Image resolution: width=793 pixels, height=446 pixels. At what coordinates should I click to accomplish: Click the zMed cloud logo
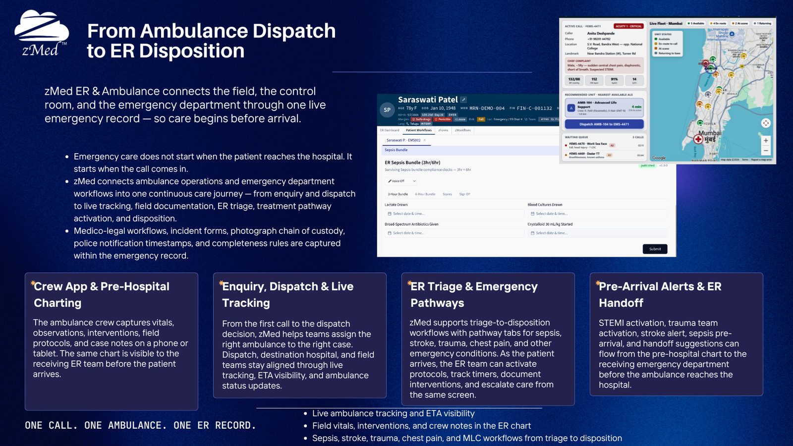click(x=42, y=33)
